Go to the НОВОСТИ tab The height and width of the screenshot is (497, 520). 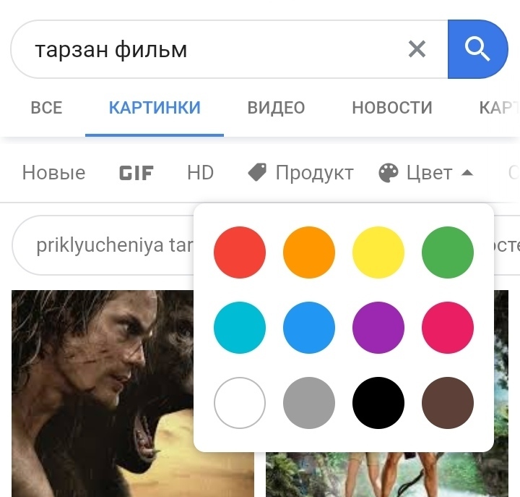(x=392, y=108)
